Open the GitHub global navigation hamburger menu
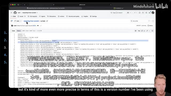The image size is (171, 96). point(11,13)
